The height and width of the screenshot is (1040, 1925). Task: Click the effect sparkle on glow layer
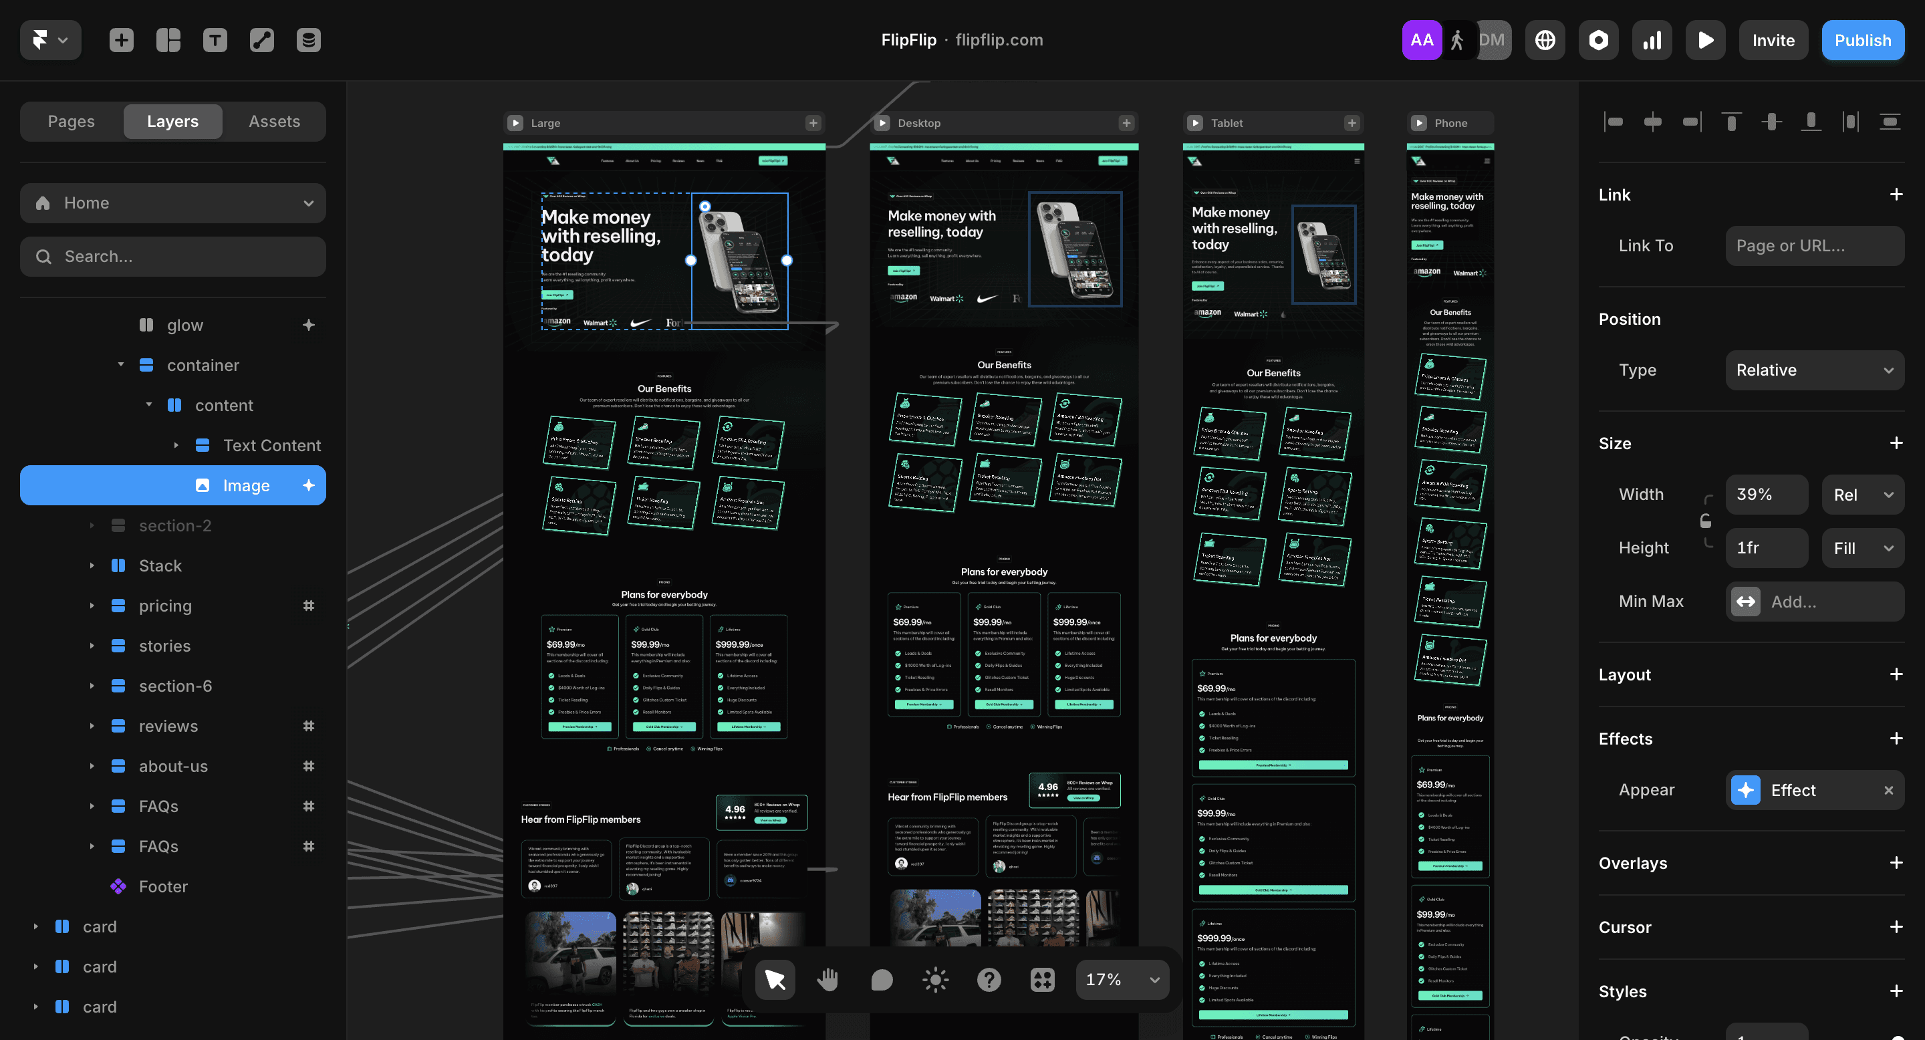[x=309, y=325]
